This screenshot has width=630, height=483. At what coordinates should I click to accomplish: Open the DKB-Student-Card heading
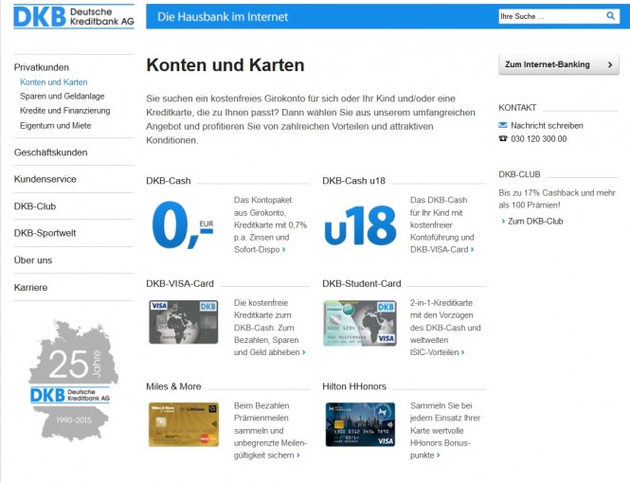coord(362,284)
